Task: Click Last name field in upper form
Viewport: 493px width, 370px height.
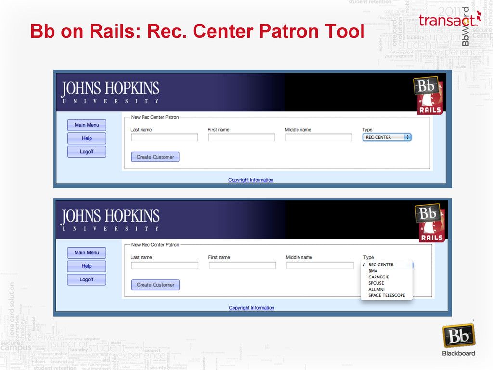Action: click(x=165, y=137)
